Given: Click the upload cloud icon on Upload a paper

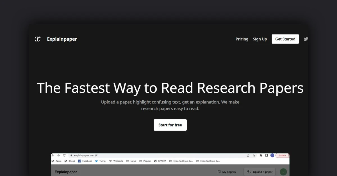Looking at the screenshot, I should (x=249, y=172).
